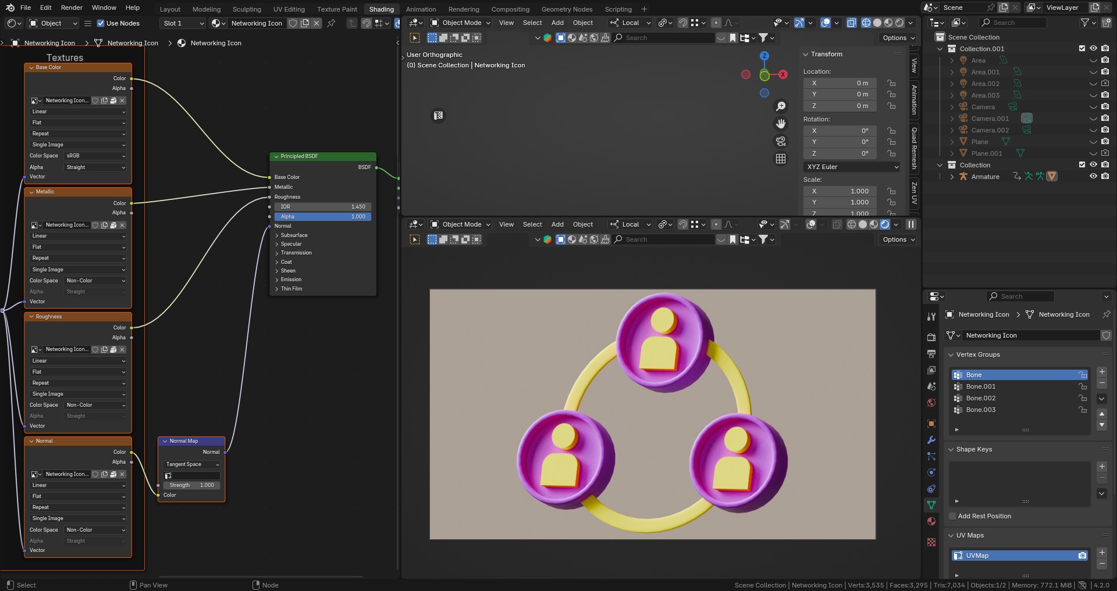The image size is (1117, 591).
Task: Open vertex group specials dropdown arrow
Action: (x=1102, y=399)
